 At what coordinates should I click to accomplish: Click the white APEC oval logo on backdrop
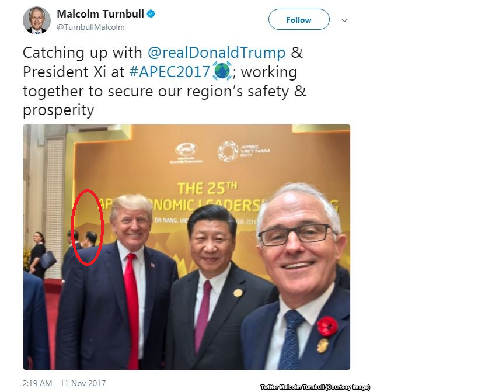tap(186, 150)
